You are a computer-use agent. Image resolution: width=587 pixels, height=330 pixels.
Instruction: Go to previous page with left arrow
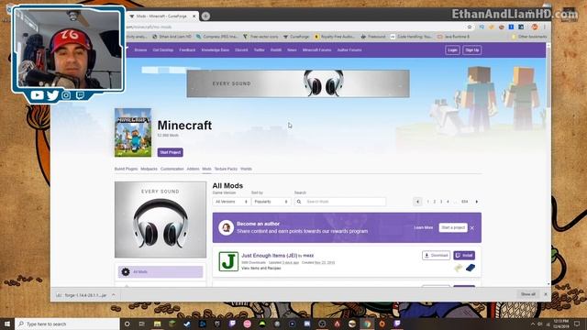coord(417,202)
